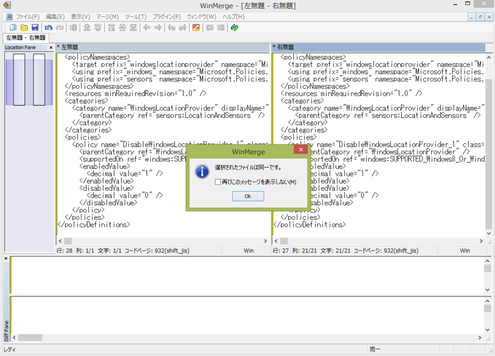Viewport: 495px width, 356px height.
Task: Click Copy Left and Advance icon
Action: (x=182, y=28)
